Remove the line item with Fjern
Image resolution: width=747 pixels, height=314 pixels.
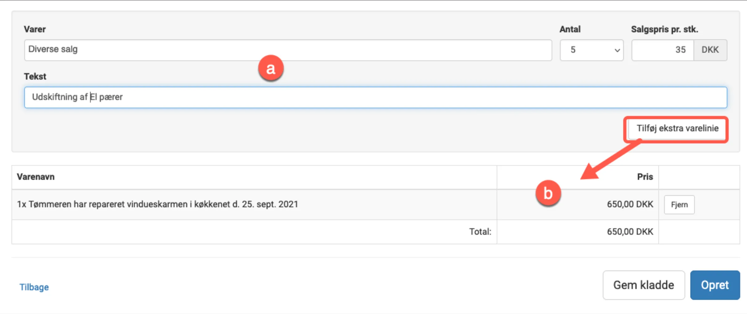coord(679,205)
